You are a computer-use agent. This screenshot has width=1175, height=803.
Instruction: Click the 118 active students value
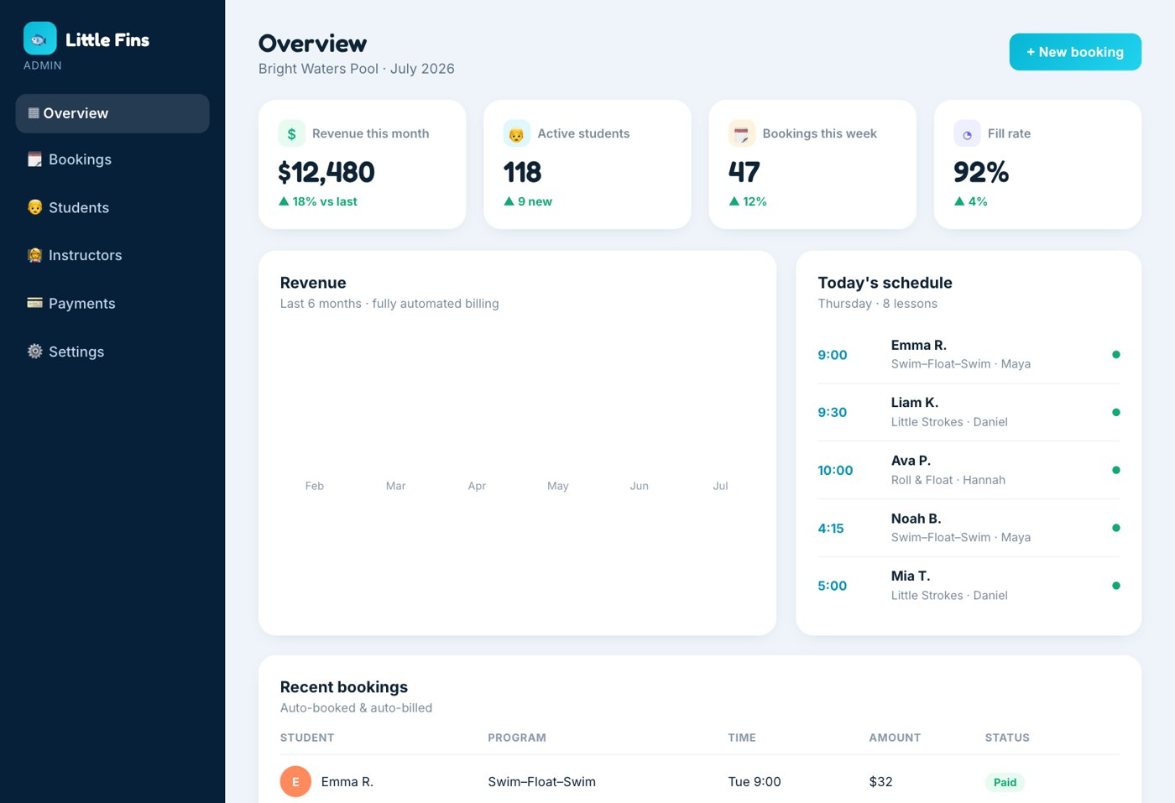pos(522,173)
